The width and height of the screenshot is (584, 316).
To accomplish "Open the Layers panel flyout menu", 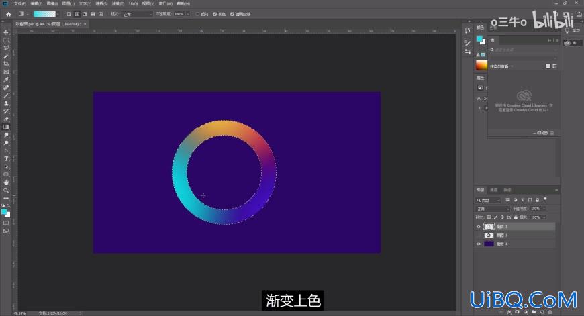I will 556,190.
